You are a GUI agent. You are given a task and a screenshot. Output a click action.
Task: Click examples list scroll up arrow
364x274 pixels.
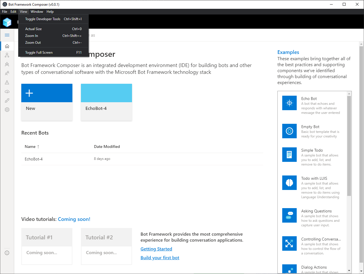point(349,94)
